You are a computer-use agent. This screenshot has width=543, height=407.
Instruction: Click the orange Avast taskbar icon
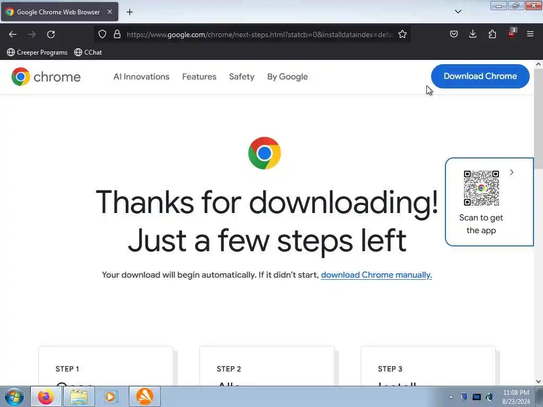(x=145, y=396)
